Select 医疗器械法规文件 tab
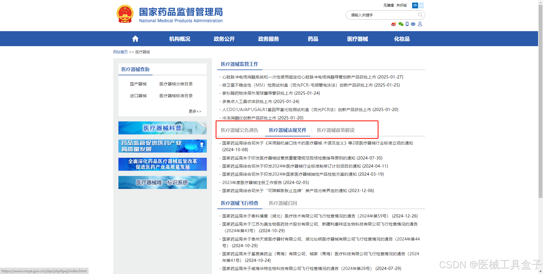The width and height of the screenshot is (543, 274). [x=288, y=130]
